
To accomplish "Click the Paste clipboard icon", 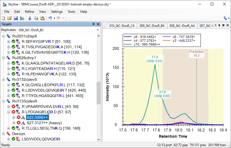I will point(42,18).
